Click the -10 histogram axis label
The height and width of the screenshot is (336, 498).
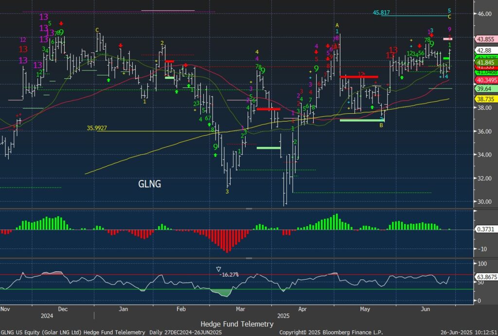click(483, 248)
